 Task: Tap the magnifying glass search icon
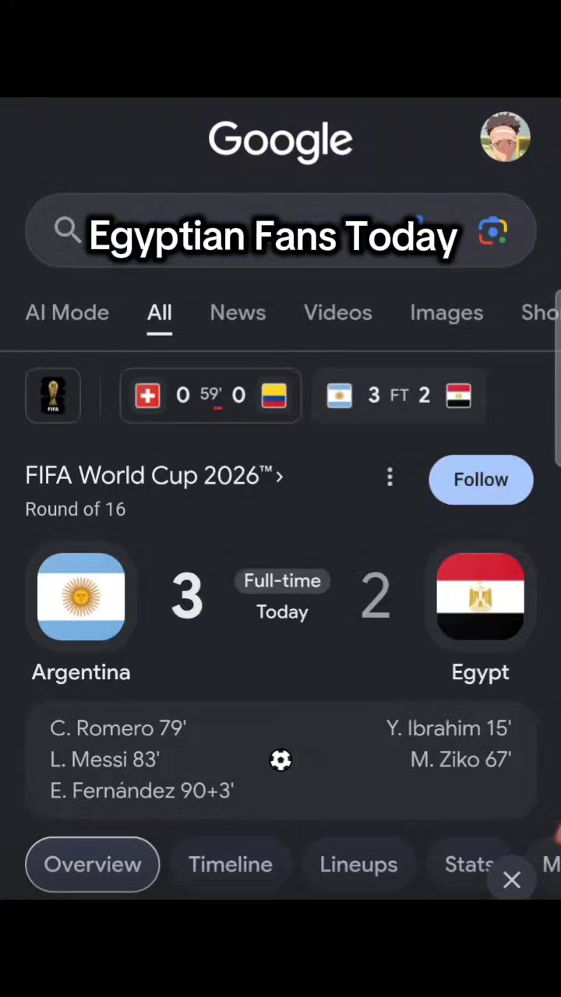[x=68, y=231]
